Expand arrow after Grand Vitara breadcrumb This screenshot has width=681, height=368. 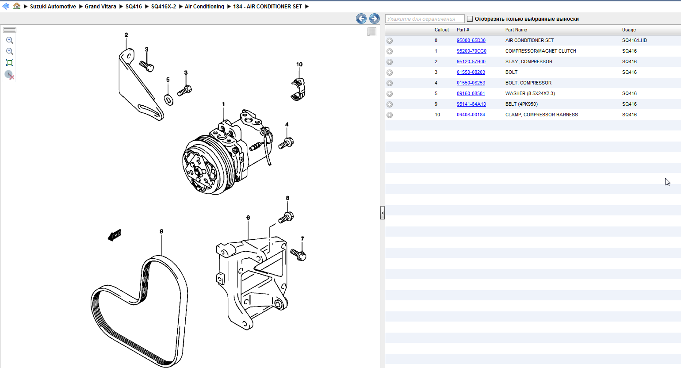[121, 7]
